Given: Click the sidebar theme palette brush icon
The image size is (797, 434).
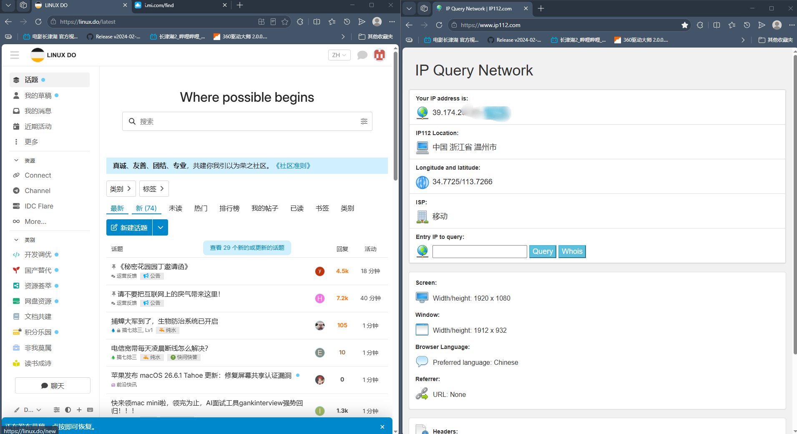Looking at the screenshot, I should [x=17, y=410].
